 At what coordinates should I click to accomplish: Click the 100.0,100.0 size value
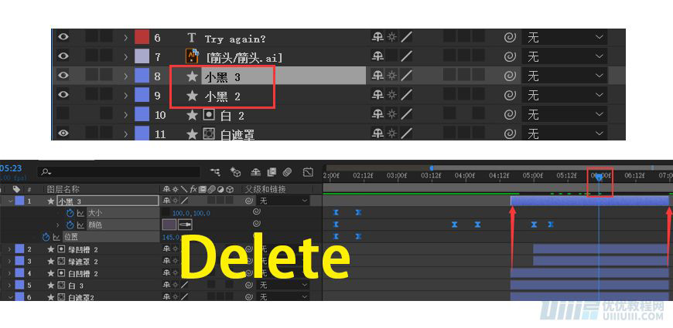[191, 213]
